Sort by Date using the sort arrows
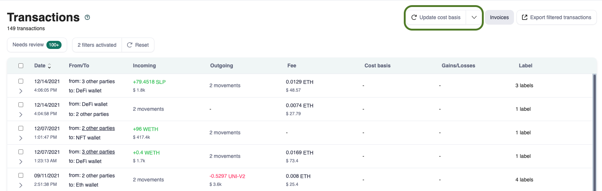Screen dimensions: 602x191 (x=49, y=66)
